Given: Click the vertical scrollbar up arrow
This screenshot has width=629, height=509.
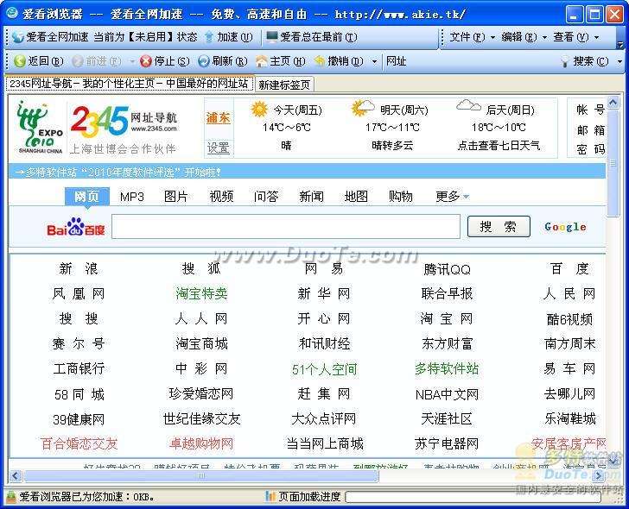Looking at the screenshot, I should [613, 103].
